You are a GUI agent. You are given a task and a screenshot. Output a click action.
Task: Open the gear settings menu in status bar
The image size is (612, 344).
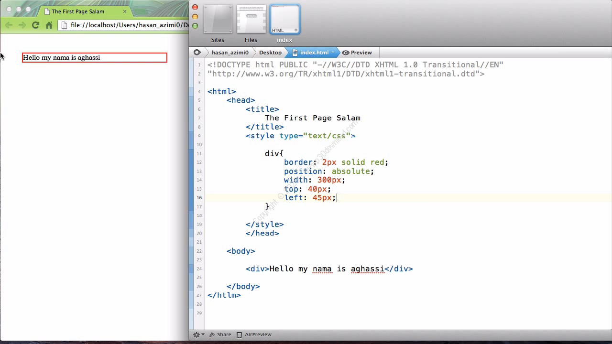click(198, 335)
